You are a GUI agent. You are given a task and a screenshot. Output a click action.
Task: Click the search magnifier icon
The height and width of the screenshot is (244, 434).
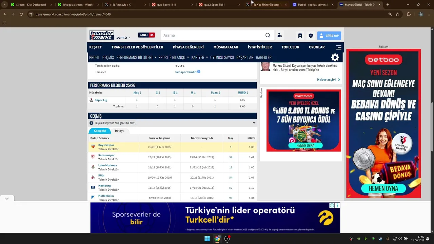coord(268,35)
